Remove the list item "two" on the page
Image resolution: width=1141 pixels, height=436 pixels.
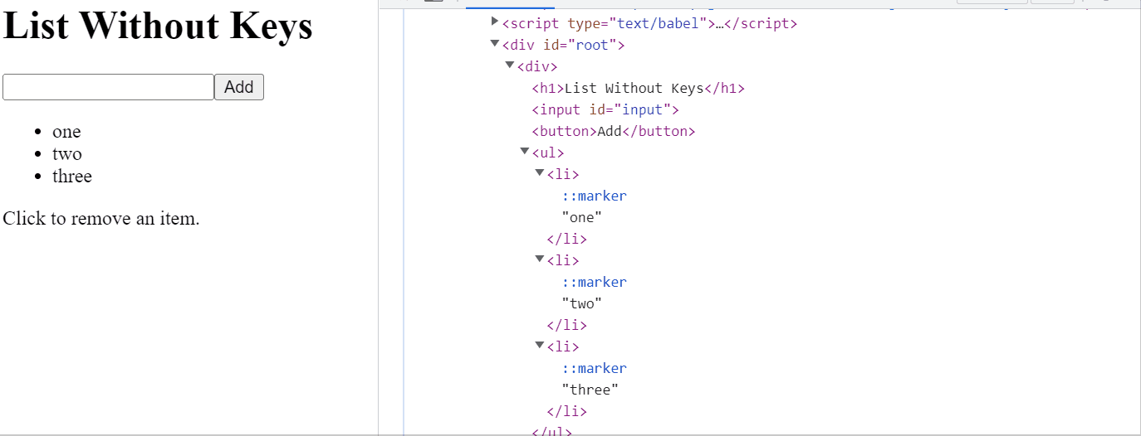(67, 154)
